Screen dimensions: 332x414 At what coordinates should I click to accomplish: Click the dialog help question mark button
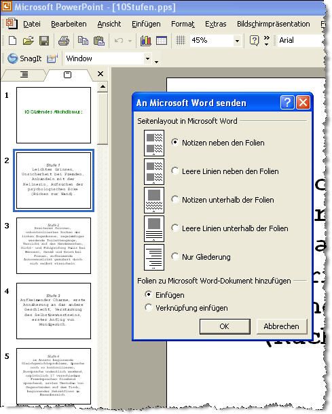point(287,102)
